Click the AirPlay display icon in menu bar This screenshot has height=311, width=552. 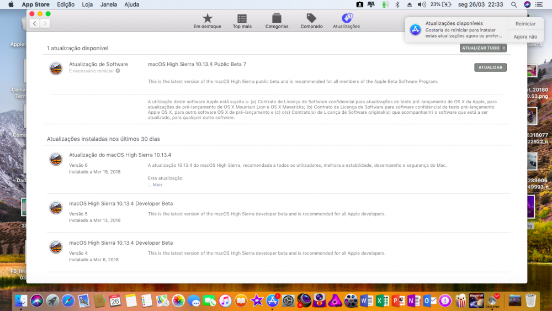(x=371, y=4)
